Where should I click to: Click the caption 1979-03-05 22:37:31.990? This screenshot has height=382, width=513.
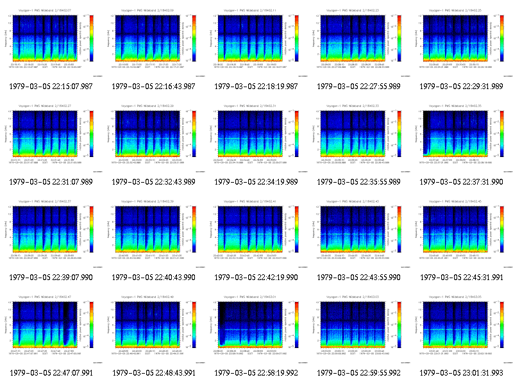[x=461, y=182]
